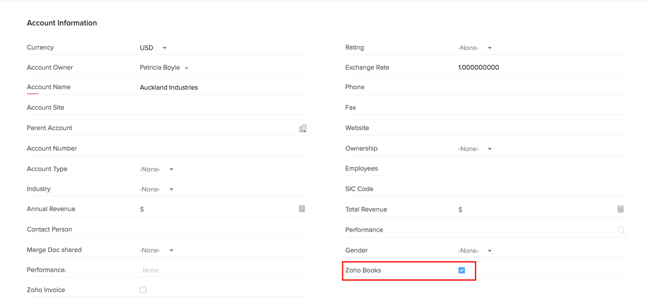
Task: Change Account Owner from Patricia Boyle
Action: pos(164,67)
